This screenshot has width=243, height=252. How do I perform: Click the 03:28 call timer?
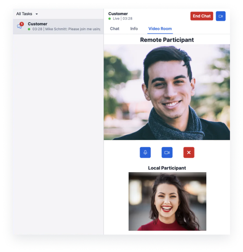(127, 19)
